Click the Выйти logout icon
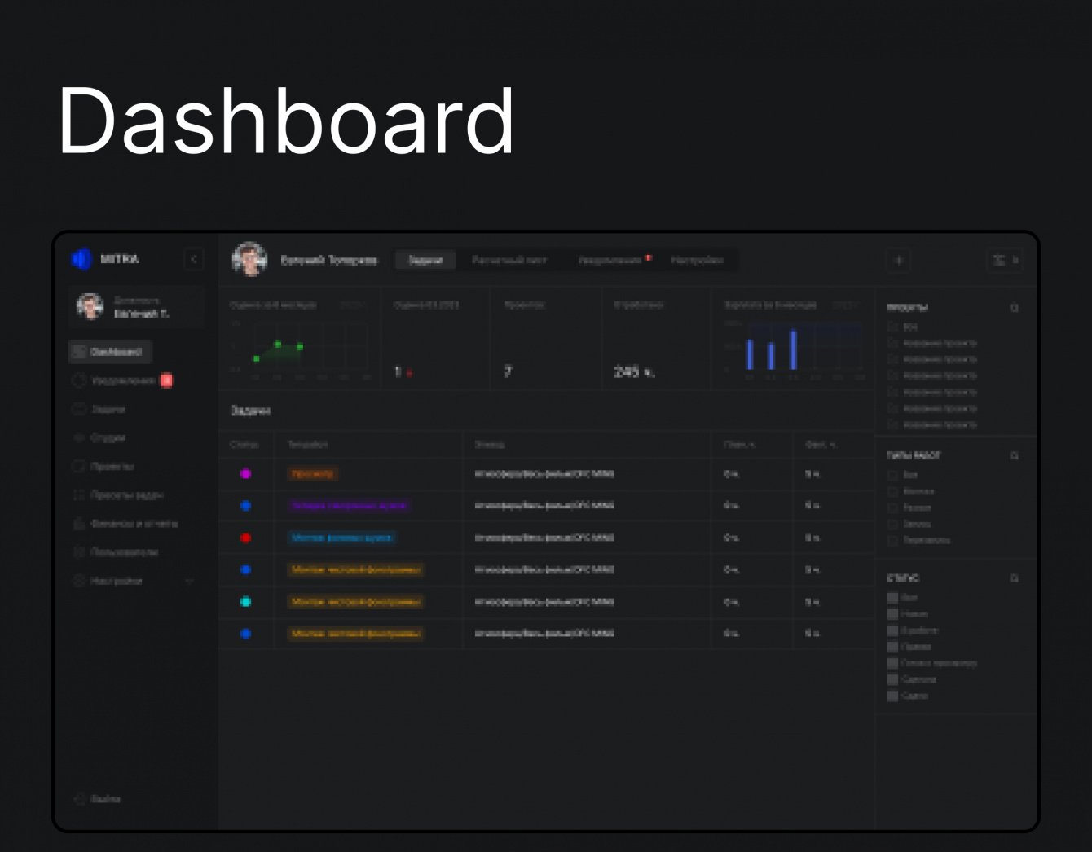The height and width of the screenshot is (852, 1092). tap(79, 799)
